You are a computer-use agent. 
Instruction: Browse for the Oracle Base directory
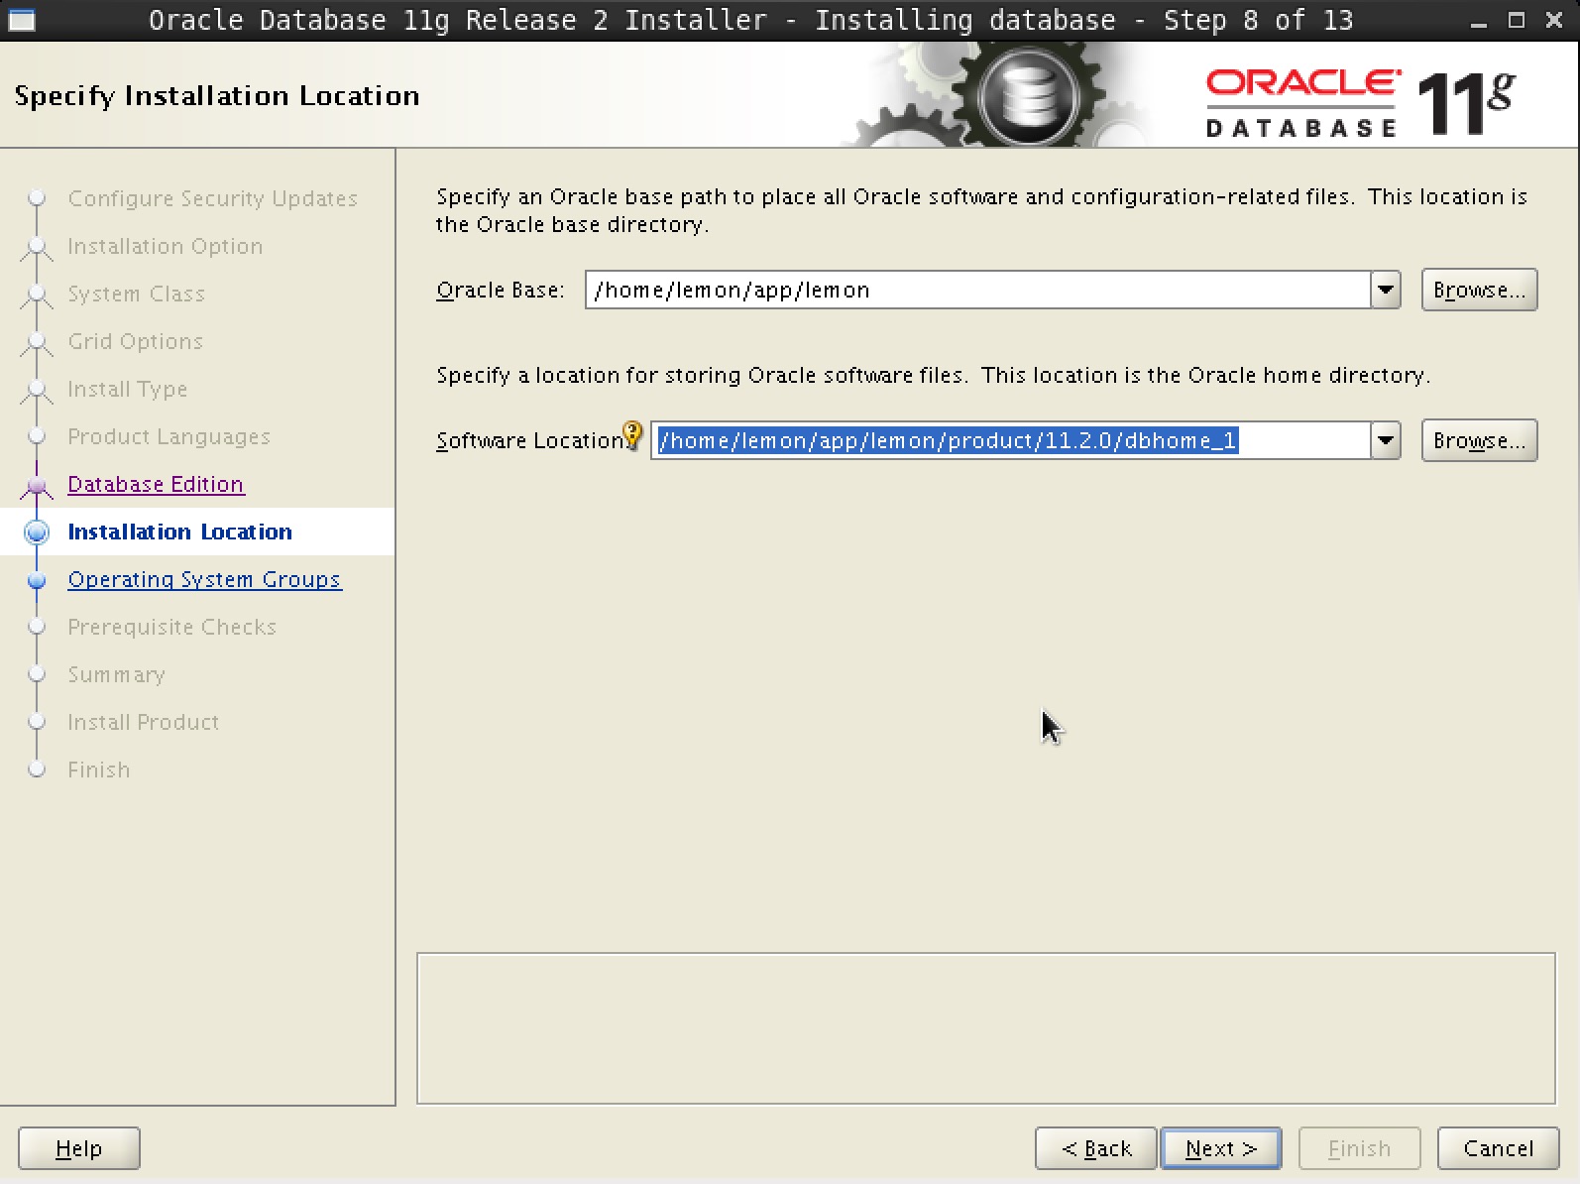tap(1478, 291)
